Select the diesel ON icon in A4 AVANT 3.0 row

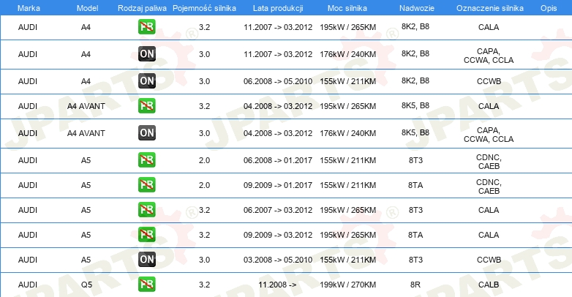[x=146, y=133]
